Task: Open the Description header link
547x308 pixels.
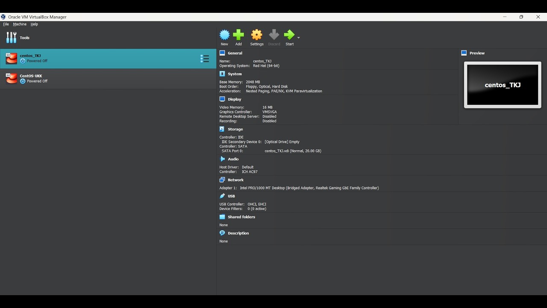Action: tap(238, 233)
